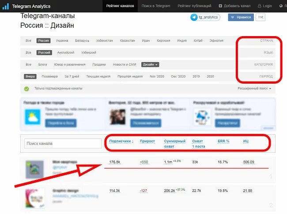This screenshot has width=287, height=214.
Task: Sort by Охват 1 поста column
Action: pos(198,144)
